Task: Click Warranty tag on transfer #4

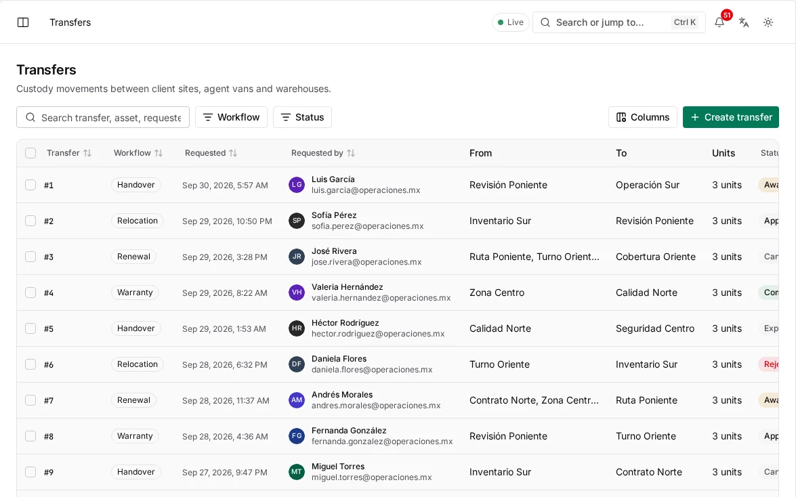Action: (x=135, y=293)
